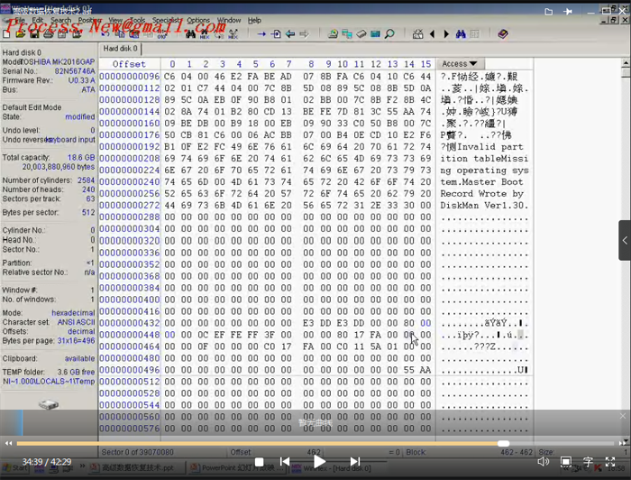
Task: Click the hexadecimal Mode value
Action: [73, 313]
